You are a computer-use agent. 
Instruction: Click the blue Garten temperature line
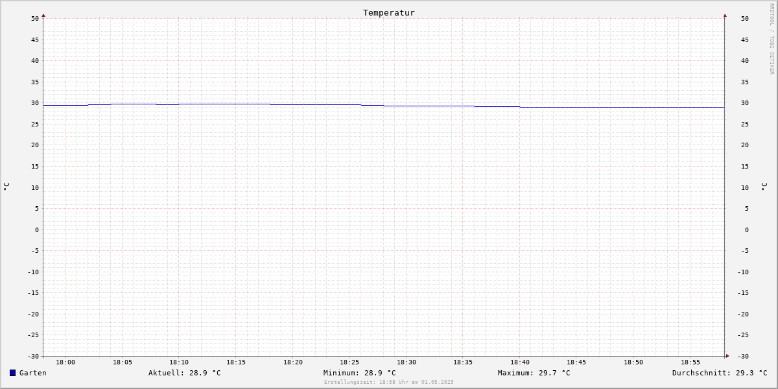click(384, 105)
